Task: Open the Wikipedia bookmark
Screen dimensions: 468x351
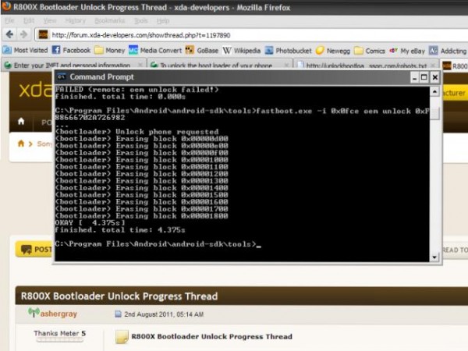Action: click(242, 50)
